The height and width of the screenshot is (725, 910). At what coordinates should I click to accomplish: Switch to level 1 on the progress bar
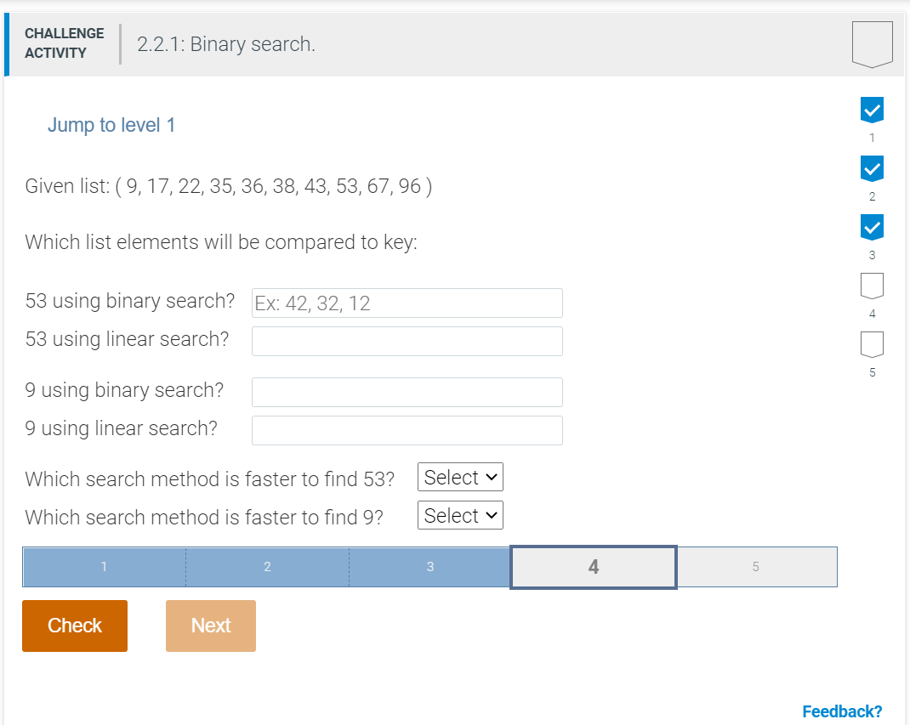[x=104, y=566]
